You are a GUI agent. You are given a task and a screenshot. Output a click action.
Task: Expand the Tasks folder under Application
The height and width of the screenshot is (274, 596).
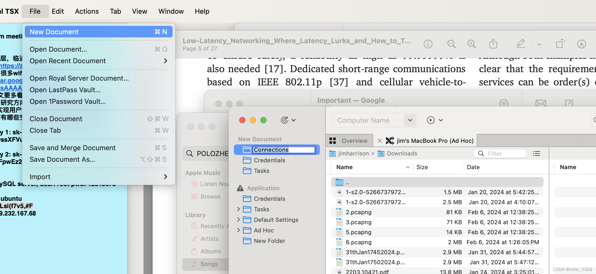point(238,209)
